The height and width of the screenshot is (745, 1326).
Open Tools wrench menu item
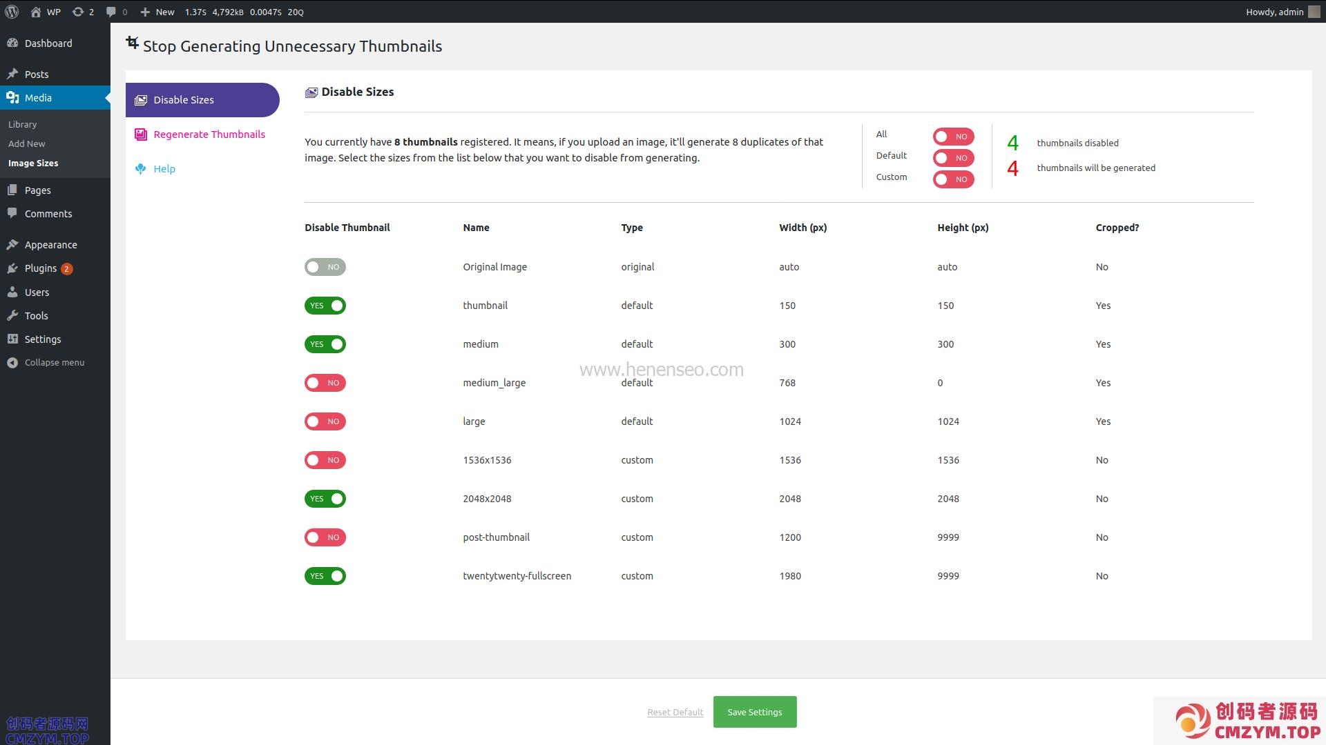pyautogui.click(x=36, y=316)
